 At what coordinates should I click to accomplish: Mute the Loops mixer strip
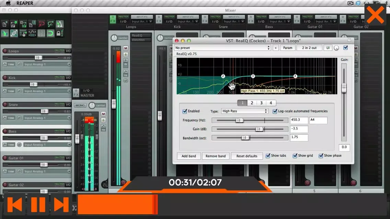click(x=126, y=48)
